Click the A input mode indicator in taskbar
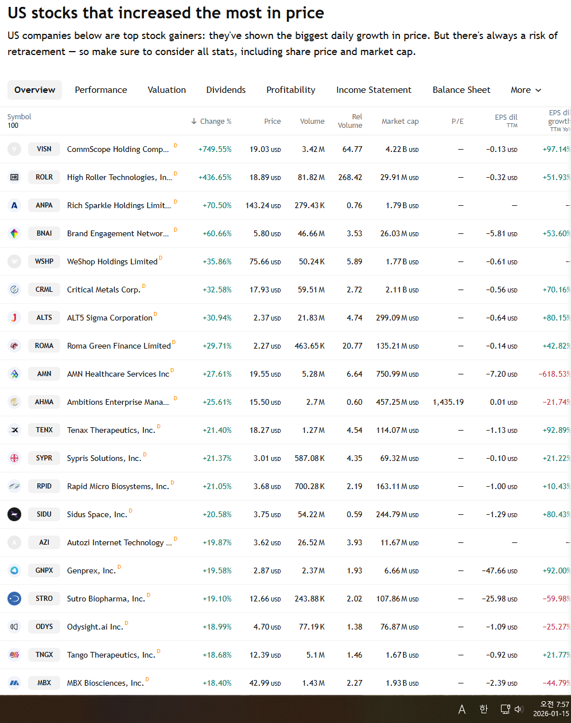This screenshot has height=723, width=571. (x=462, y=710)
